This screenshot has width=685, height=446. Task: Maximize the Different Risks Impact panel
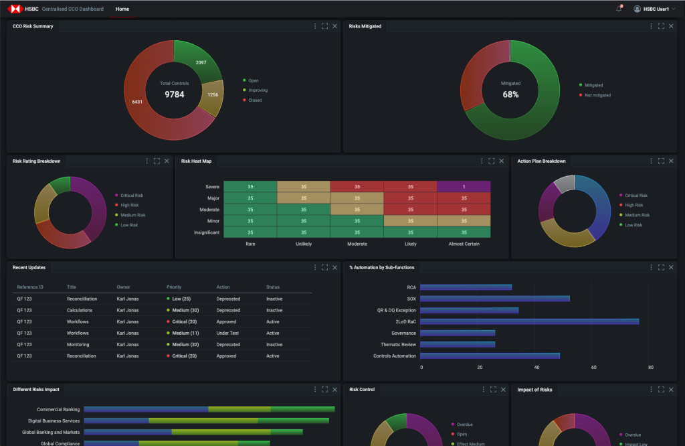tap(324, 389)
